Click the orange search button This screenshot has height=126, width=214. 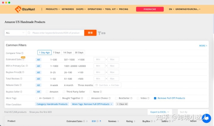click(90, 33)
